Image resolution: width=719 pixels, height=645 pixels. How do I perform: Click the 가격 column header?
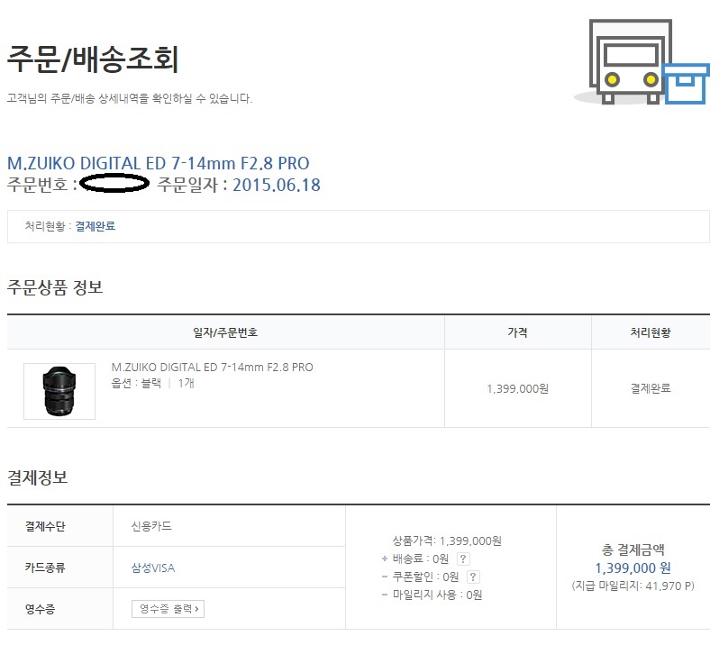tap(517, 332)
